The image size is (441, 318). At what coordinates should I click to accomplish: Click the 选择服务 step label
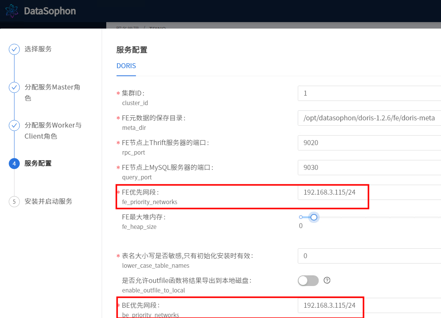[x=38, y=49]
